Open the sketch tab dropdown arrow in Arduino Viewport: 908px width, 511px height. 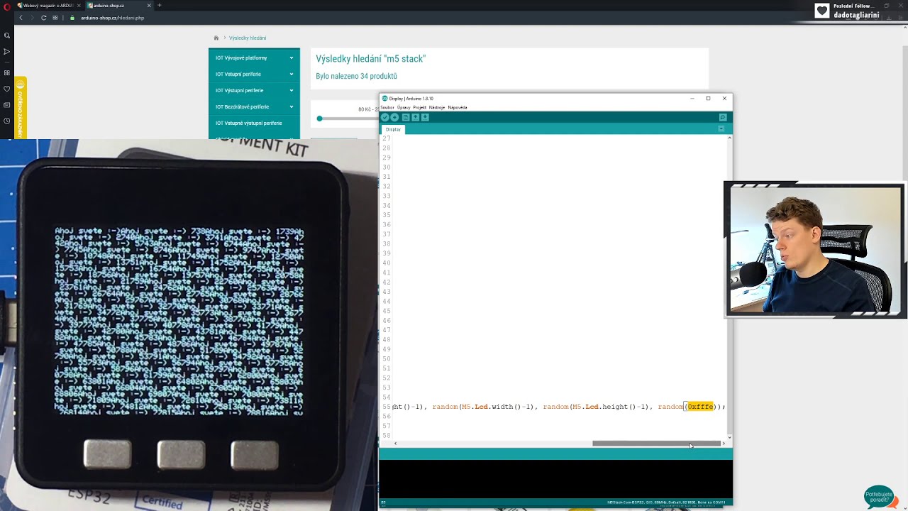point(721,129)
